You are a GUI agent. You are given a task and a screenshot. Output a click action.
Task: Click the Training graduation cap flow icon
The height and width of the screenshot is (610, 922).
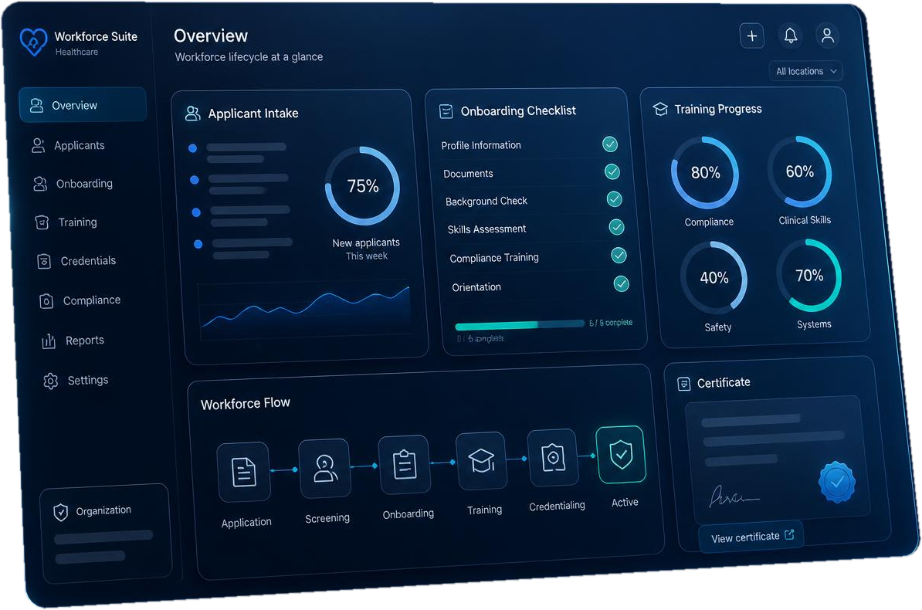click(x=482, y=461)
